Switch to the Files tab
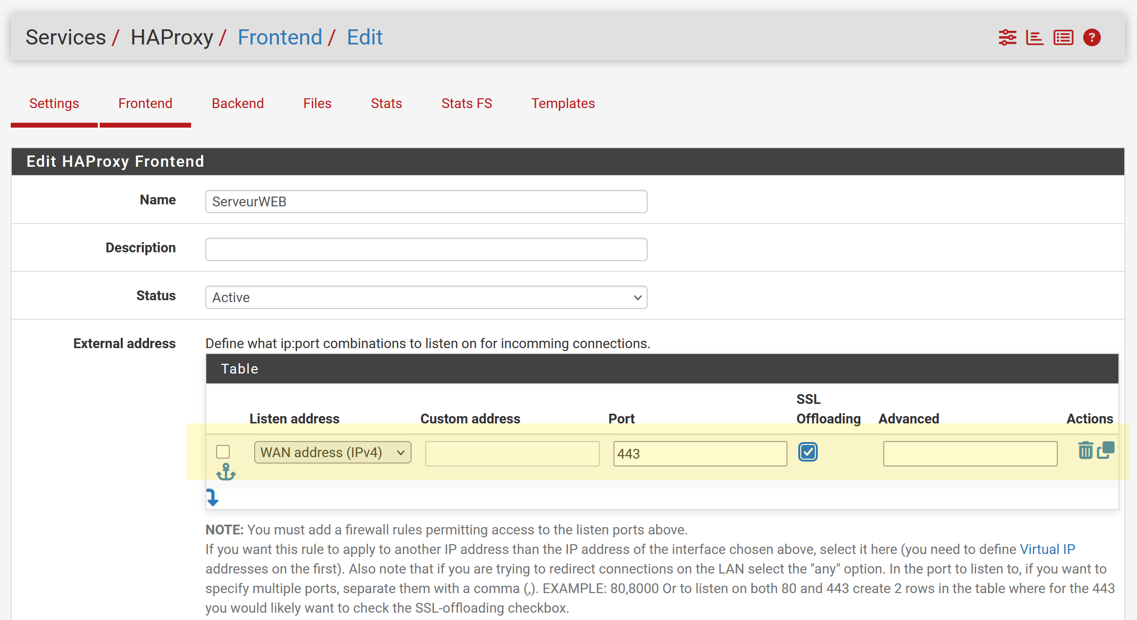 [x=317, y=103]
